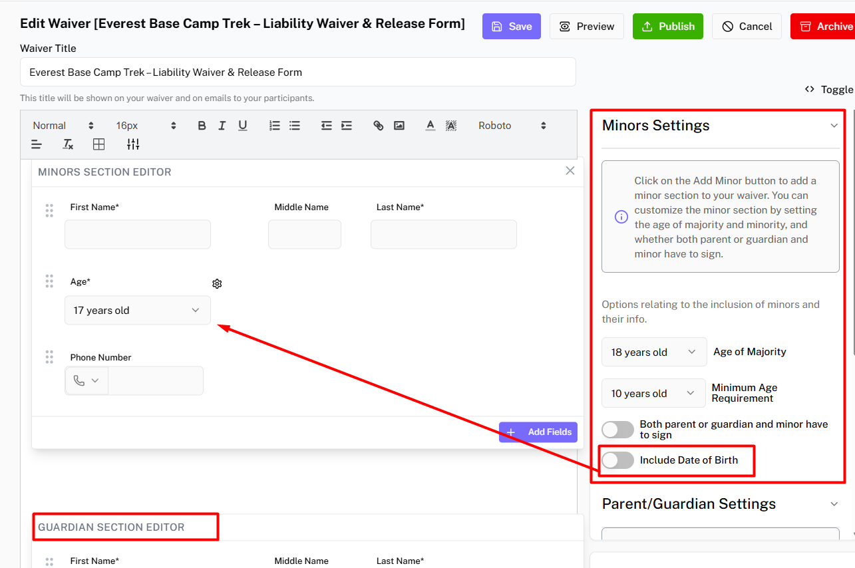The width and height of the screenshot is (855, 568).
Task: Expand the Parent/Guardian Settings section
Action: point(834,504)
